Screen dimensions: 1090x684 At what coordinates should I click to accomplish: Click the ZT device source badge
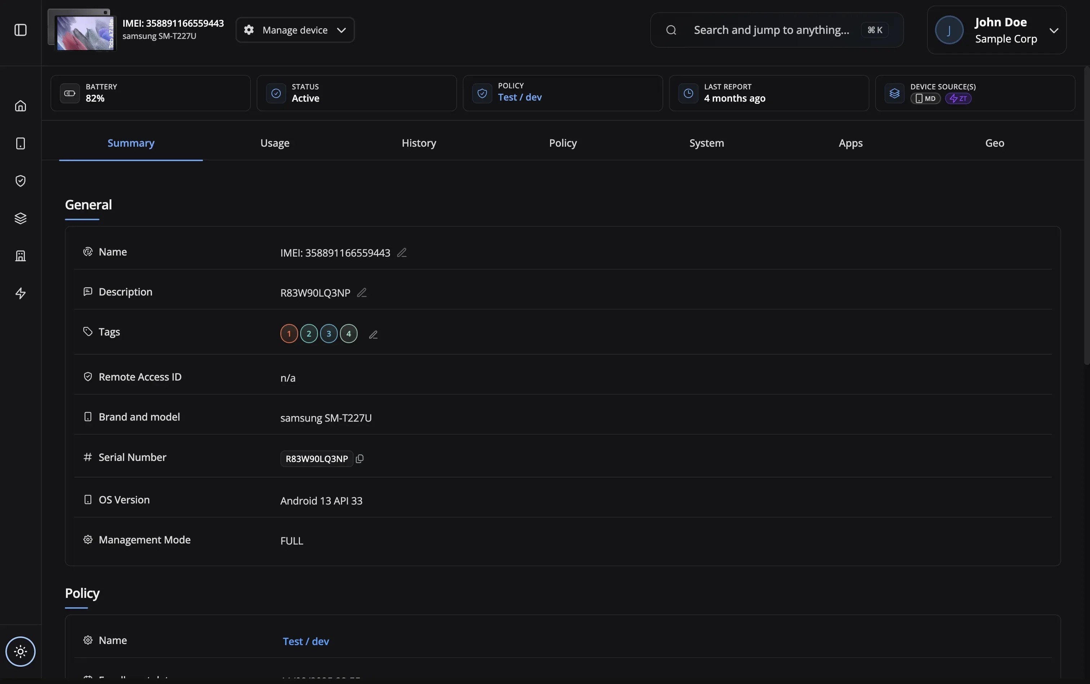click(959, 99)
